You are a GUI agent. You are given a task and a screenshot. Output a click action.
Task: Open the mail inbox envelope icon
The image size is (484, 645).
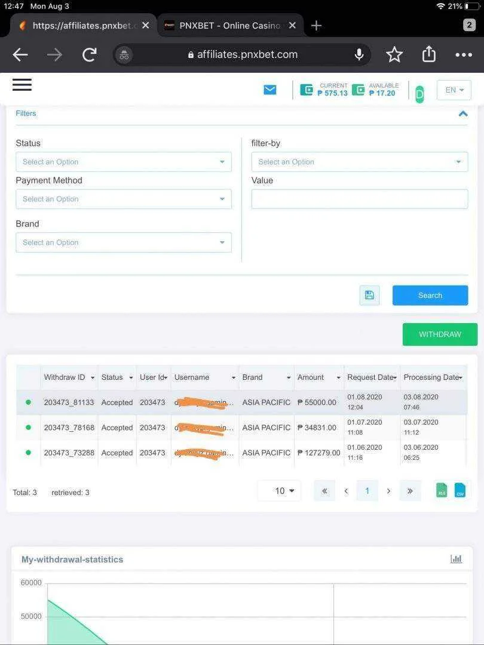point(270,89)
